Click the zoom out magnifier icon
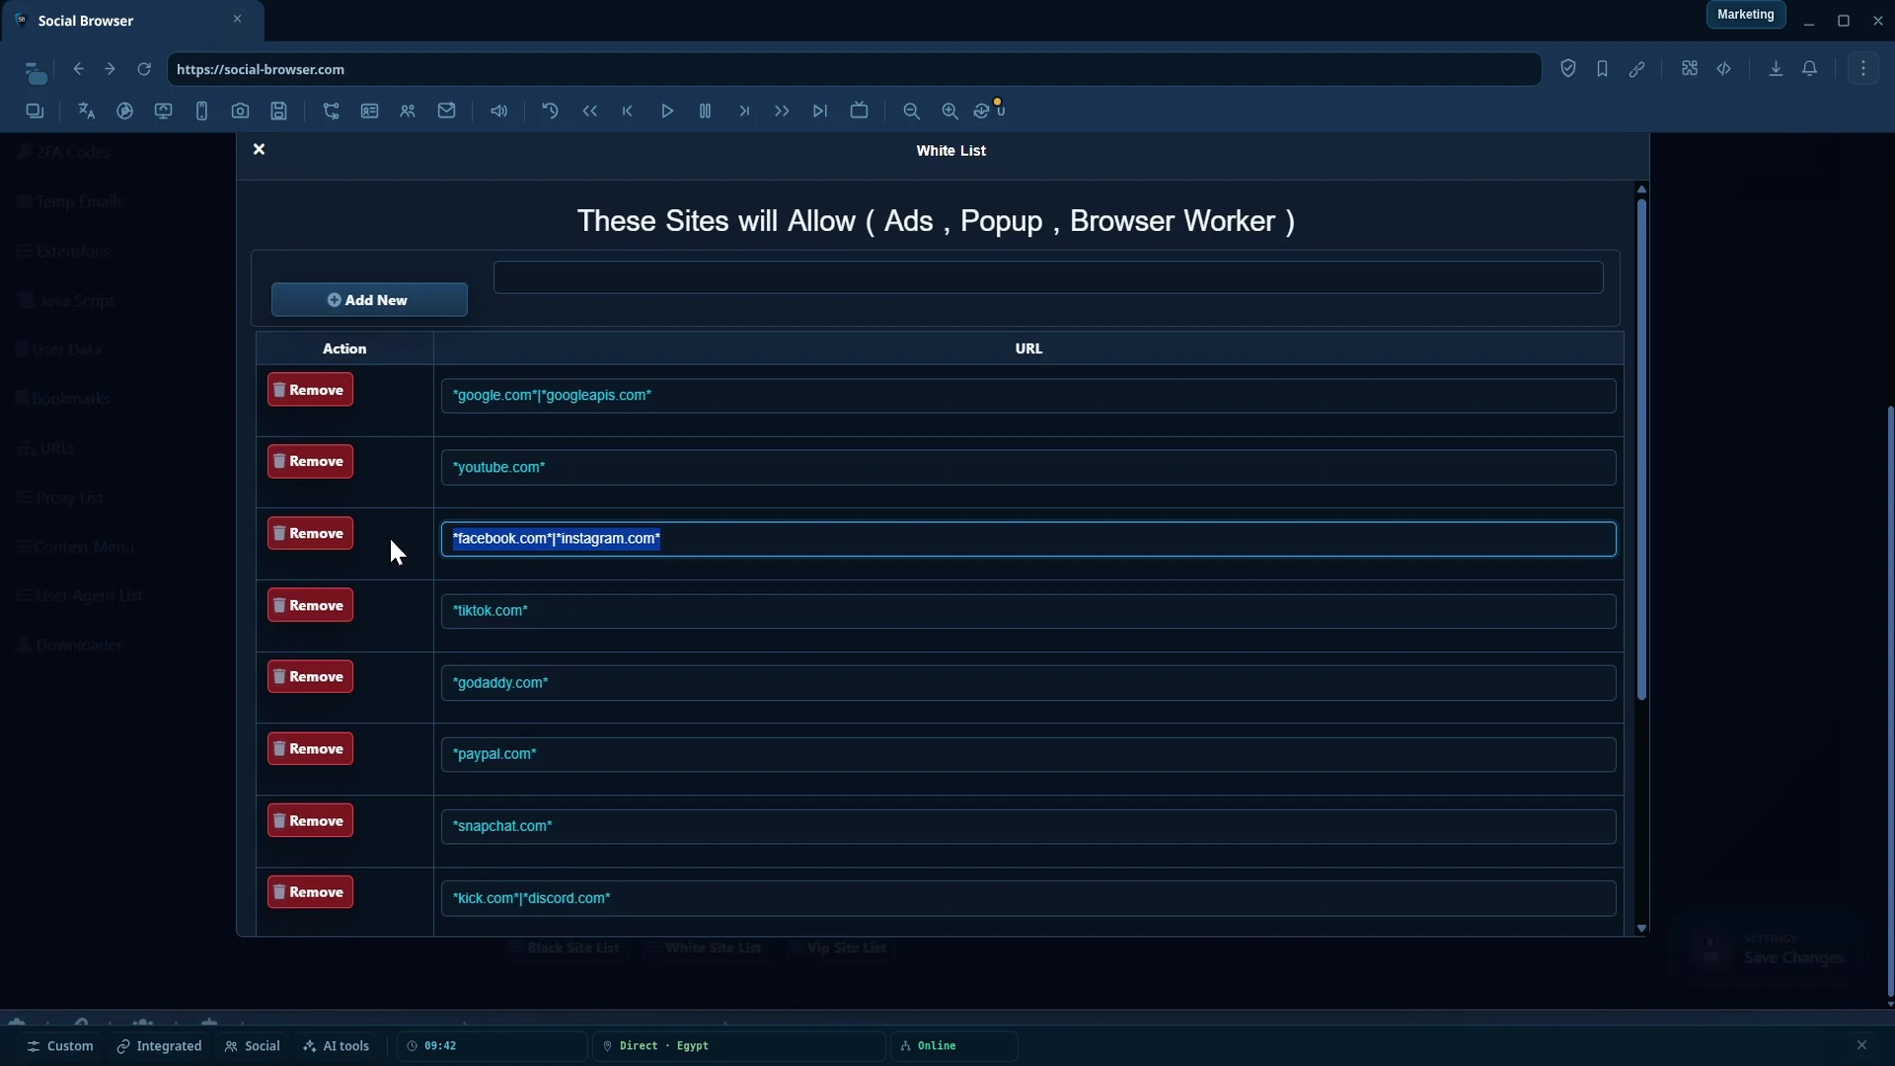 tap(911, 112)
